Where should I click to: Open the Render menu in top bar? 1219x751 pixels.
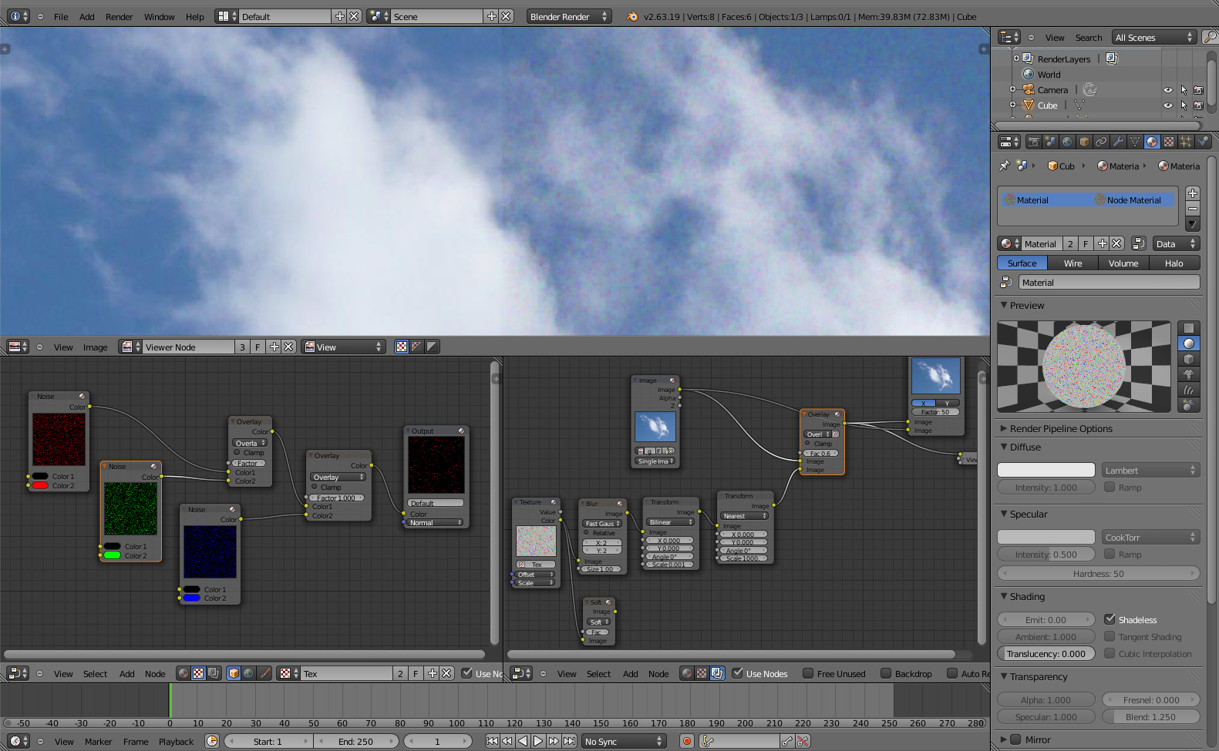[x=119, y=17]
